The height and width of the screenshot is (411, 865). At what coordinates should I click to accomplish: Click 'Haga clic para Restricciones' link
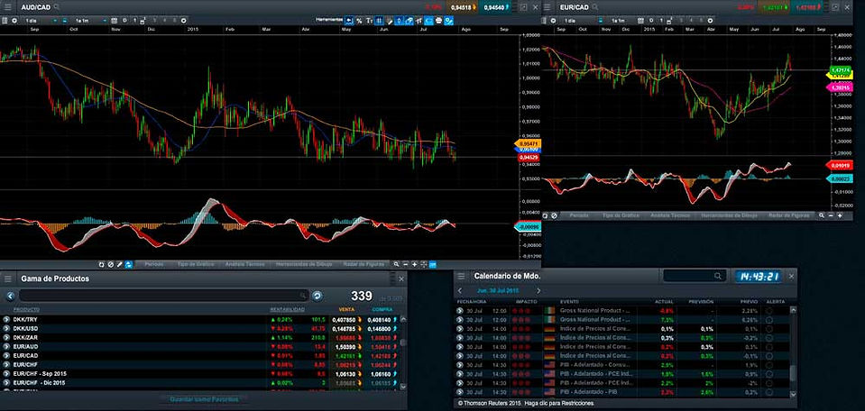(560, 403)
